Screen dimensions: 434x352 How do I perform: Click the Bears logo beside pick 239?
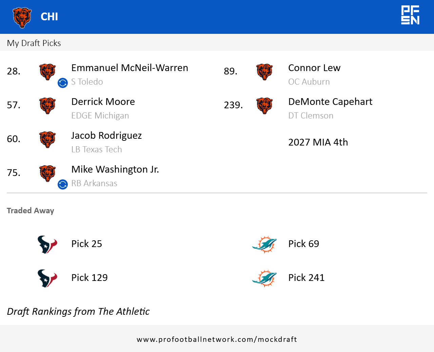(x=264, y=106)
